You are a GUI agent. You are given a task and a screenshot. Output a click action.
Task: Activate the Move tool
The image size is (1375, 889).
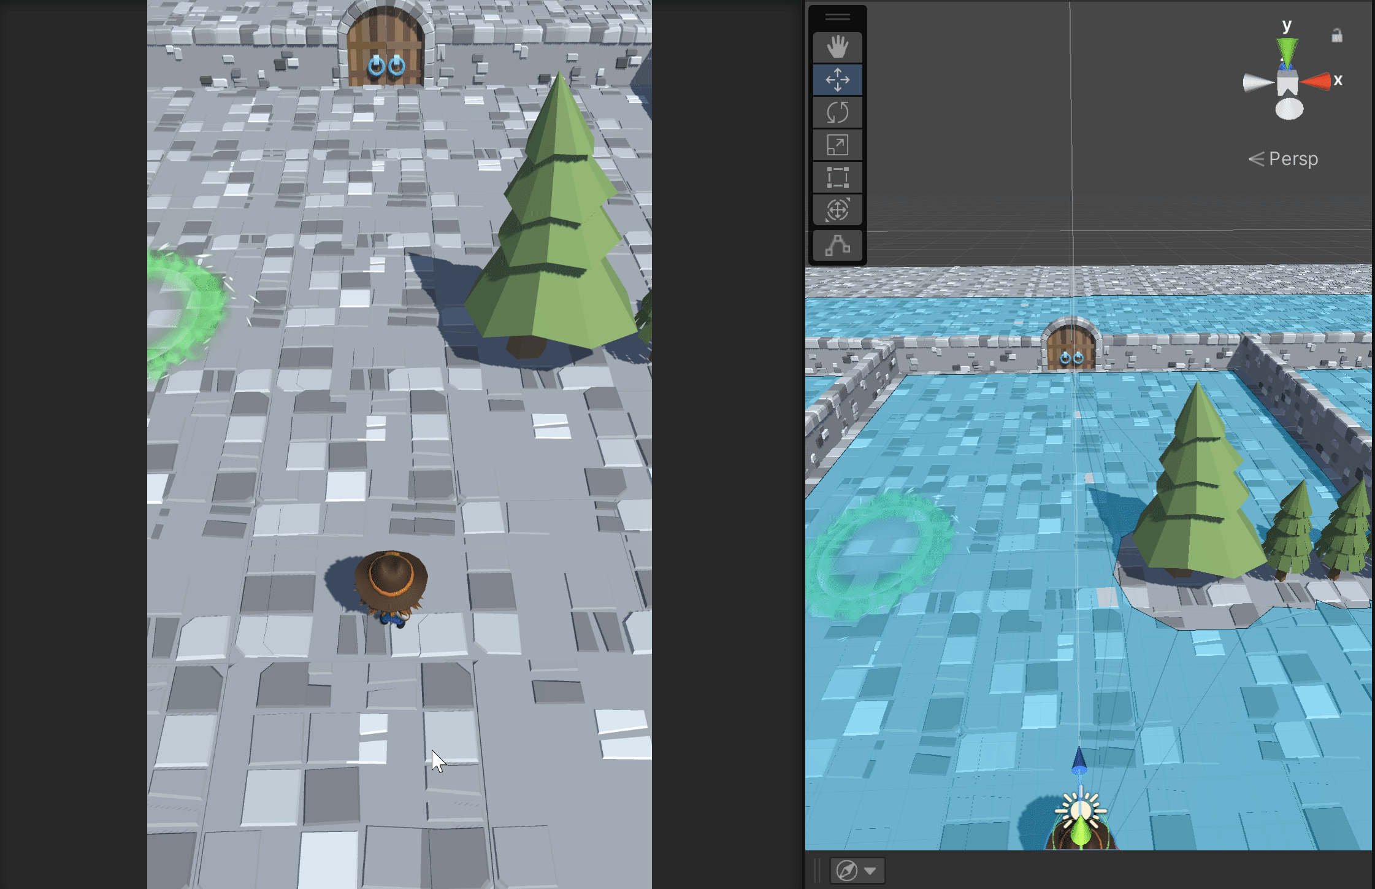tap(837, 80)
